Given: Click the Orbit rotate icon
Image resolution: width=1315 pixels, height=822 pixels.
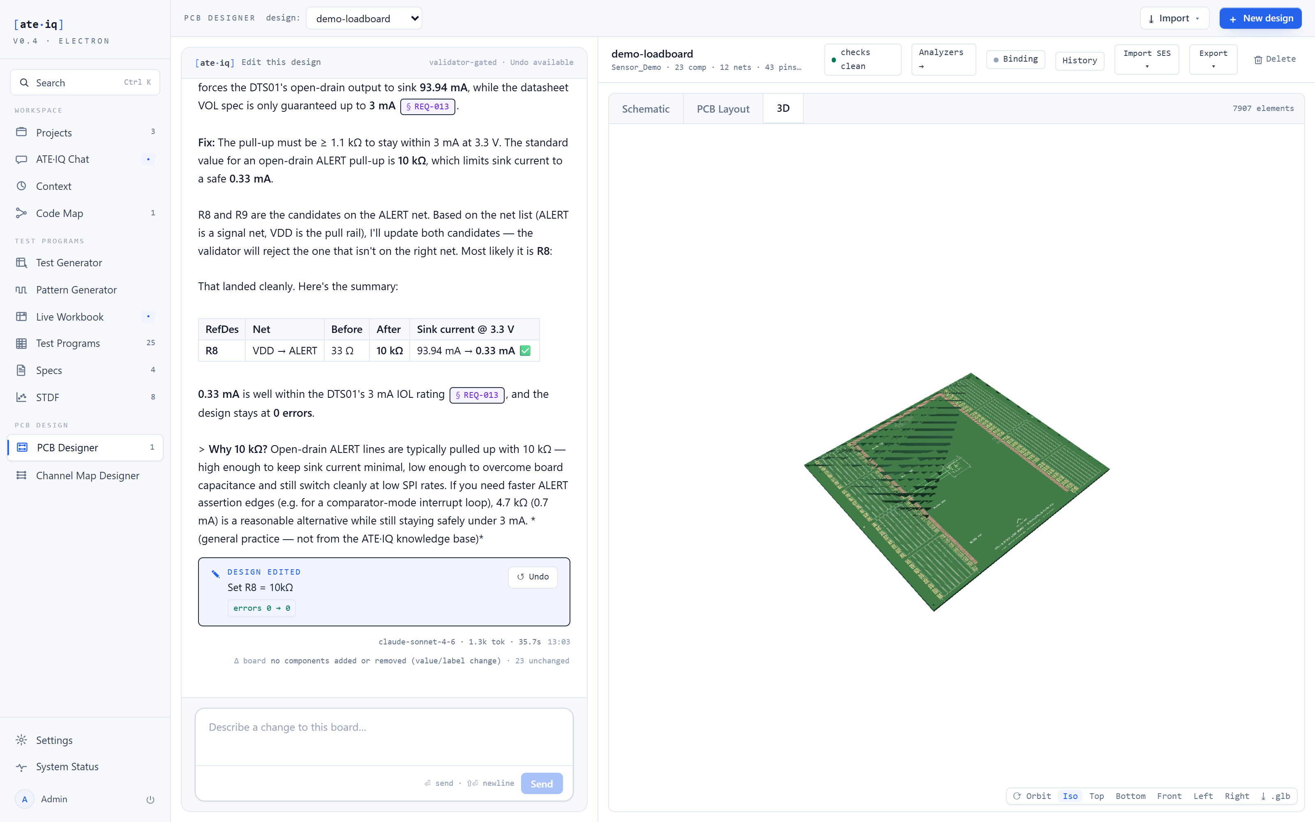Looking at the screenshot, I should [x=1017, y=796].
